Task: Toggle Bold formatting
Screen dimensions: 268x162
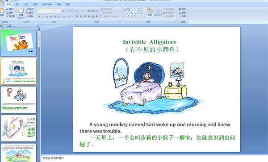Action: pyautogui.click(x=39, y=17)
